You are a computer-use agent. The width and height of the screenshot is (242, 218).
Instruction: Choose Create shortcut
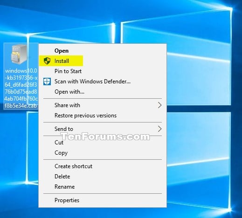[74, 166]
